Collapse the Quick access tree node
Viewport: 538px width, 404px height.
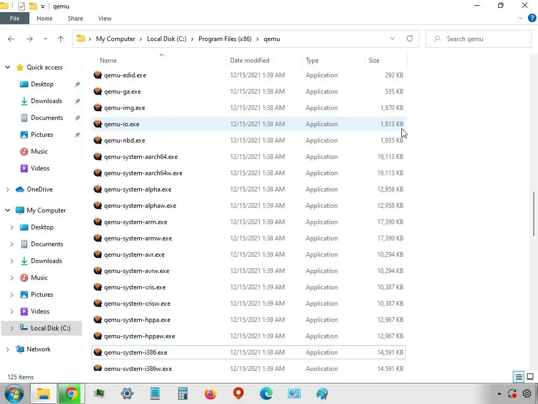tap(7, 67)
